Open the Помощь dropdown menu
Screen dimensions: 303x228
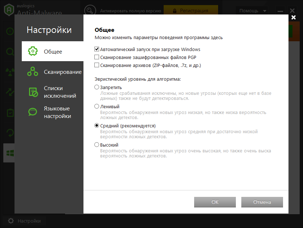point(253,10)
